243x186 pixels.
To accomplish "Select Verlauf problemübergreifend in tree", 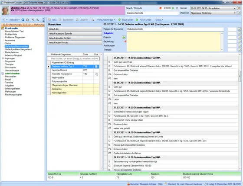I will point(18,49).
